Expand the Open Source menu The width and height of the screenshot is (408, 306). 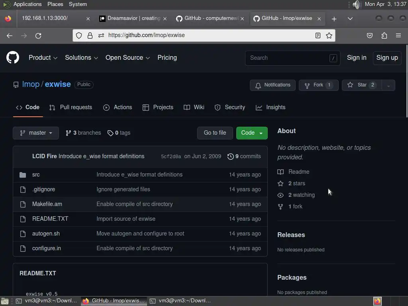127,57
